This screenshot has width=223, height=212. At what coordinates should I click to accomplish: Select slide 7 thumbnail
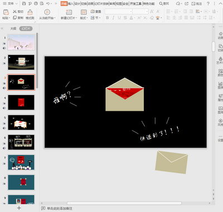tap(21, 162)
